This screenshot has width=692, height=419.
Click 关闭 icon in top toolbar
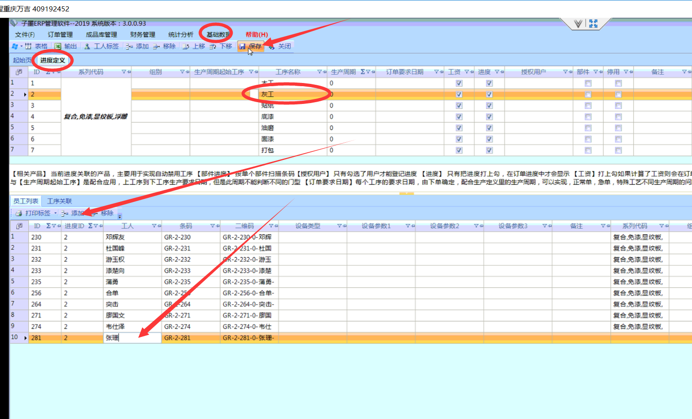[x=272, y=47]
